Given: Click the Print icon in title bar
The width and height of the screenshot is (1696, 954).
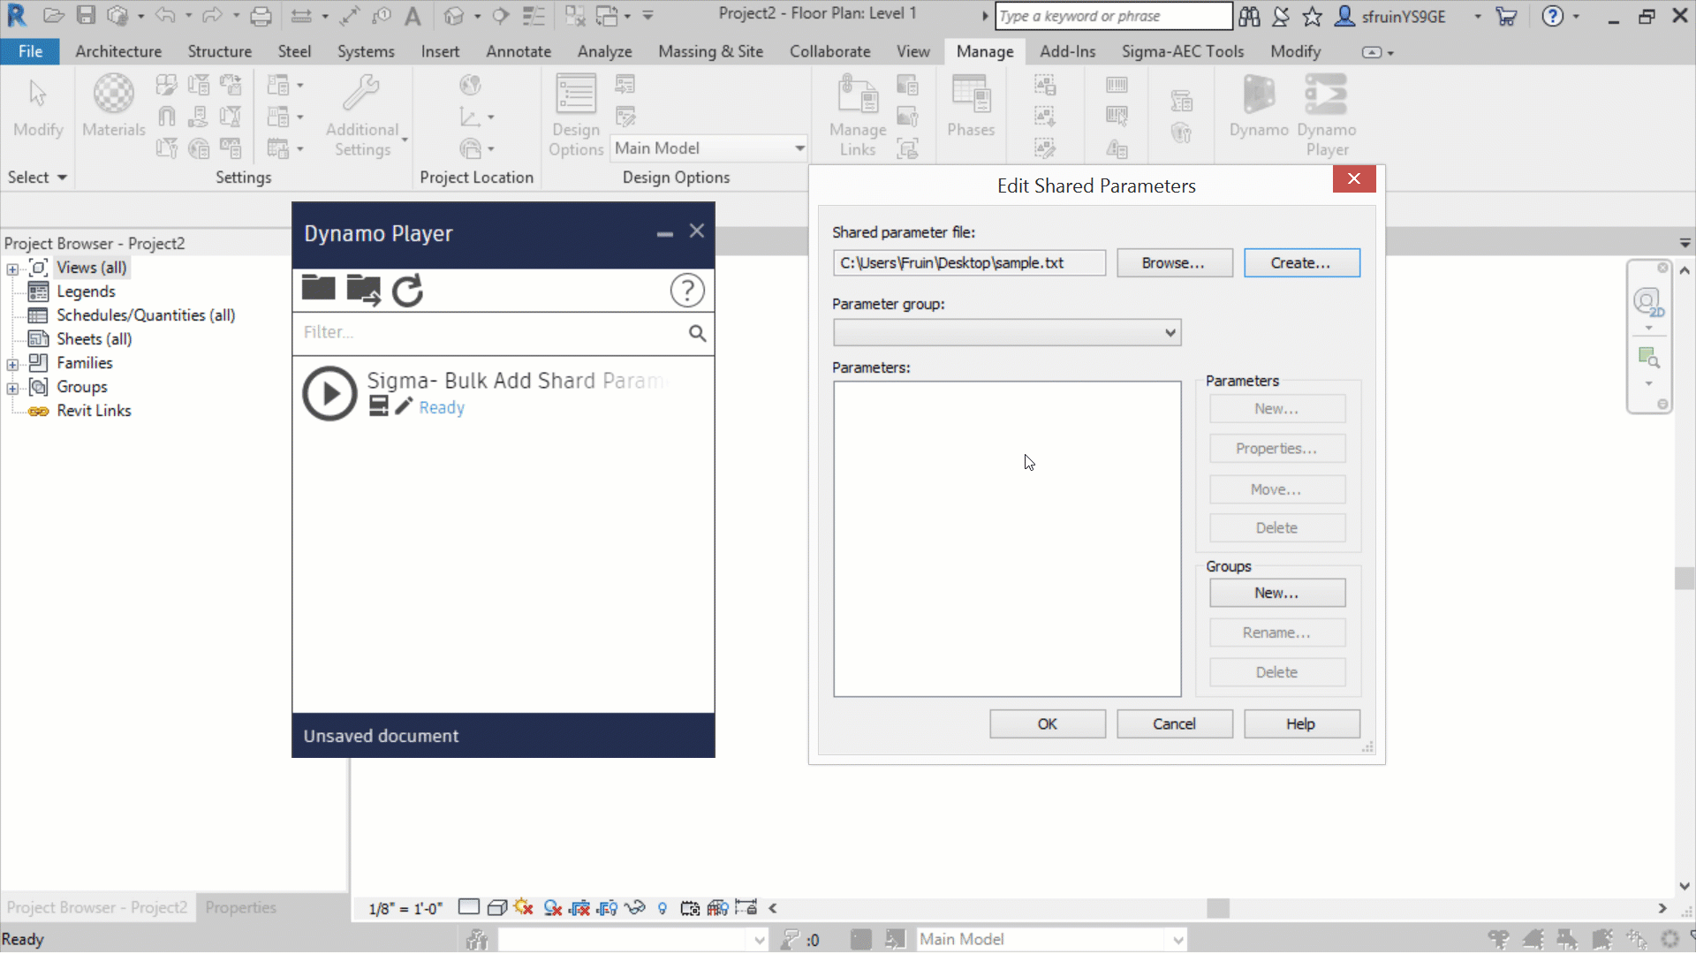Looking at the screenshot, I should (261, 16).
